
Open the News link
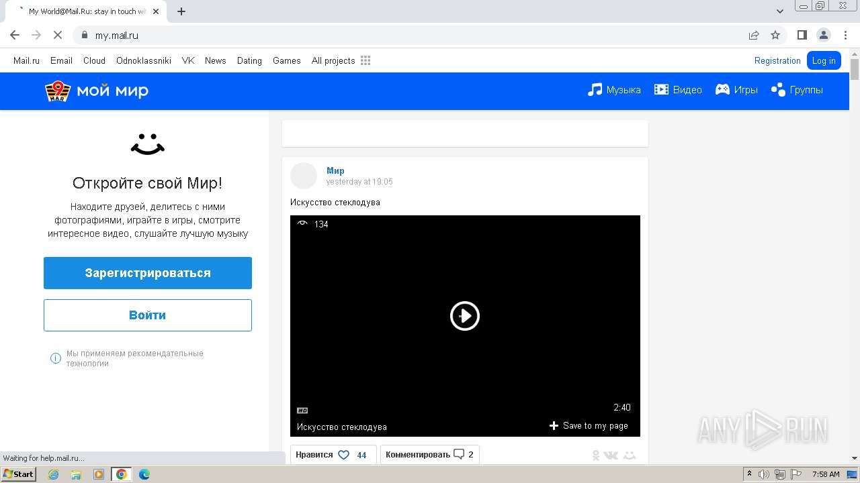[x=215, y=60]
